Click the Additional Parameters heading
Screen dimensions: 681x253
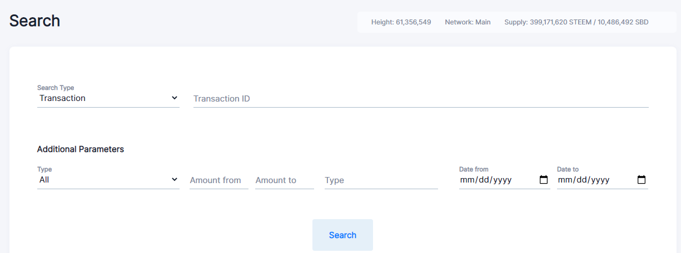tap(81, 149)
